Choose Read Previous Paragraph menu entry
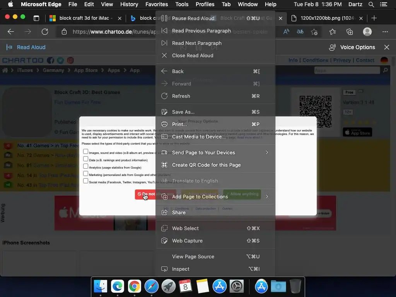396x297 pixels. click(x=215, y=31)
